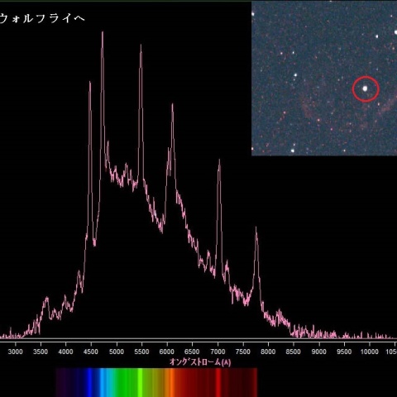Click the star circled in red
This screenshot has height=397, width=397.
(x=366, y=88)
